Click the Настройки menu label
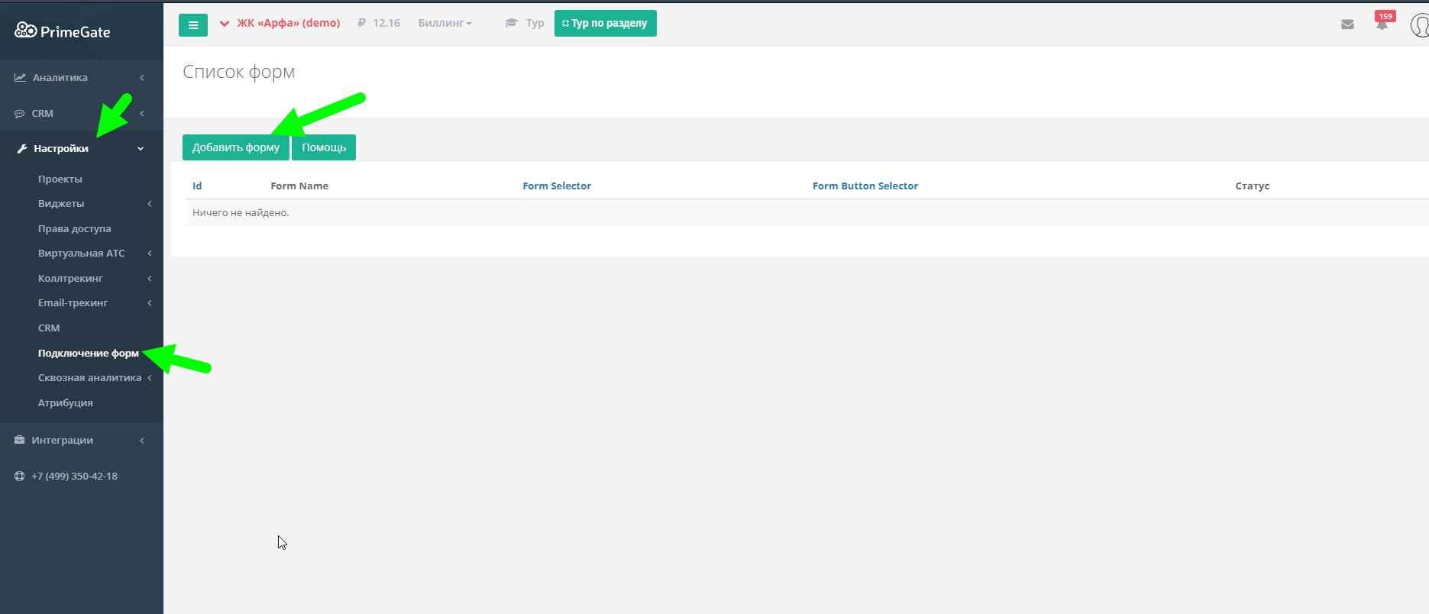 (x=61, y=148)
